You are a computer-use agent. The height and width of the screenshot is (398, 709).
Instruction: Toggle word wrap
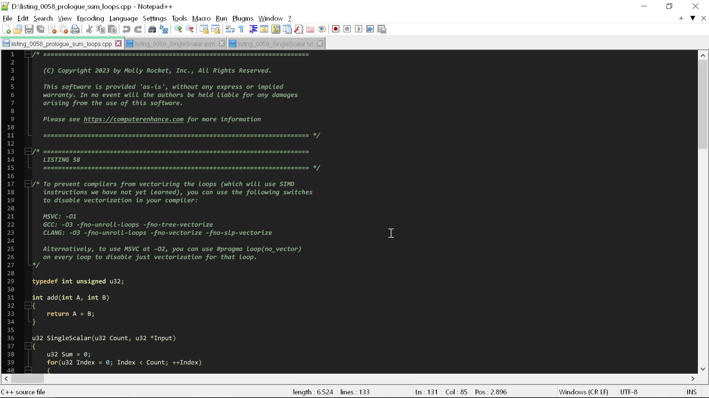[x=230, y=29]
